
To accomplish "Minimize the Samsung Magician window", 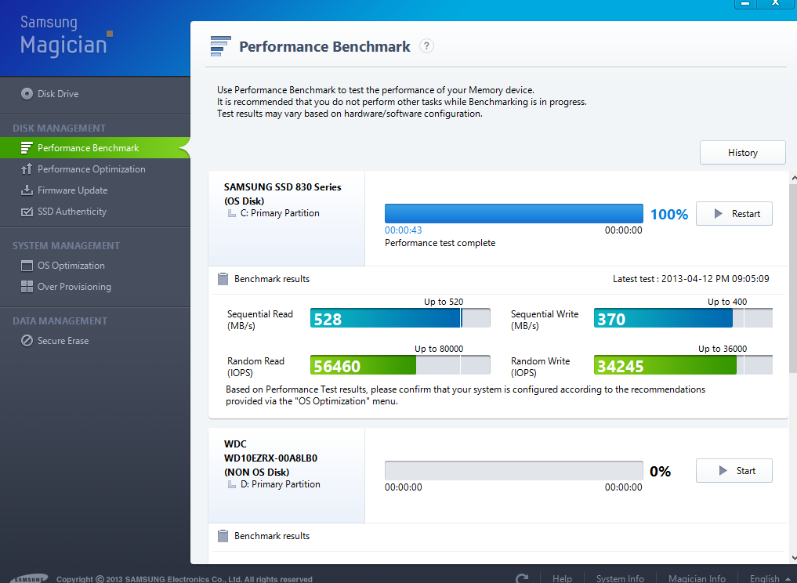I will 745,3.
